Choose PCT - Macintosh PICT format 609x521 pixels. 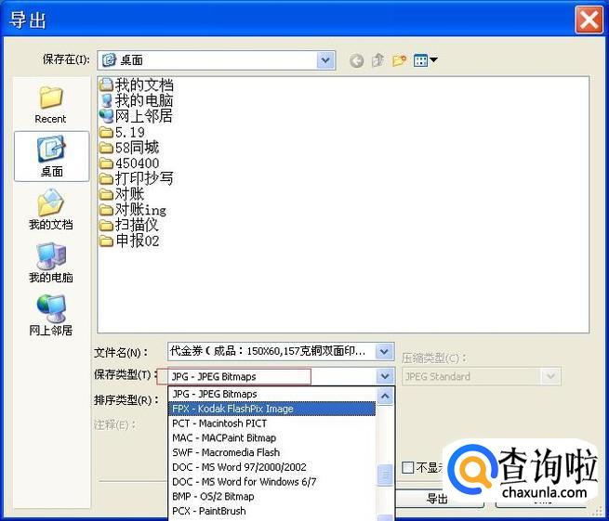point(272,423)
